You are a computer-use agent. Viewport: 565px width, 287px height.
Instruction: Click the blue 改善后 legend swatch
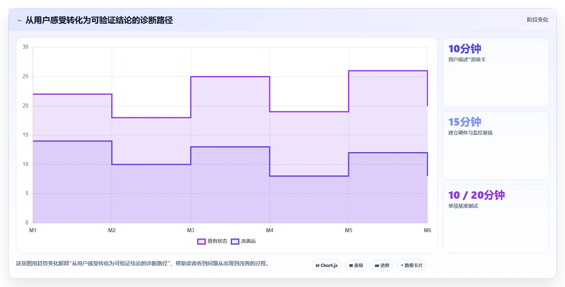pos(235,241)
